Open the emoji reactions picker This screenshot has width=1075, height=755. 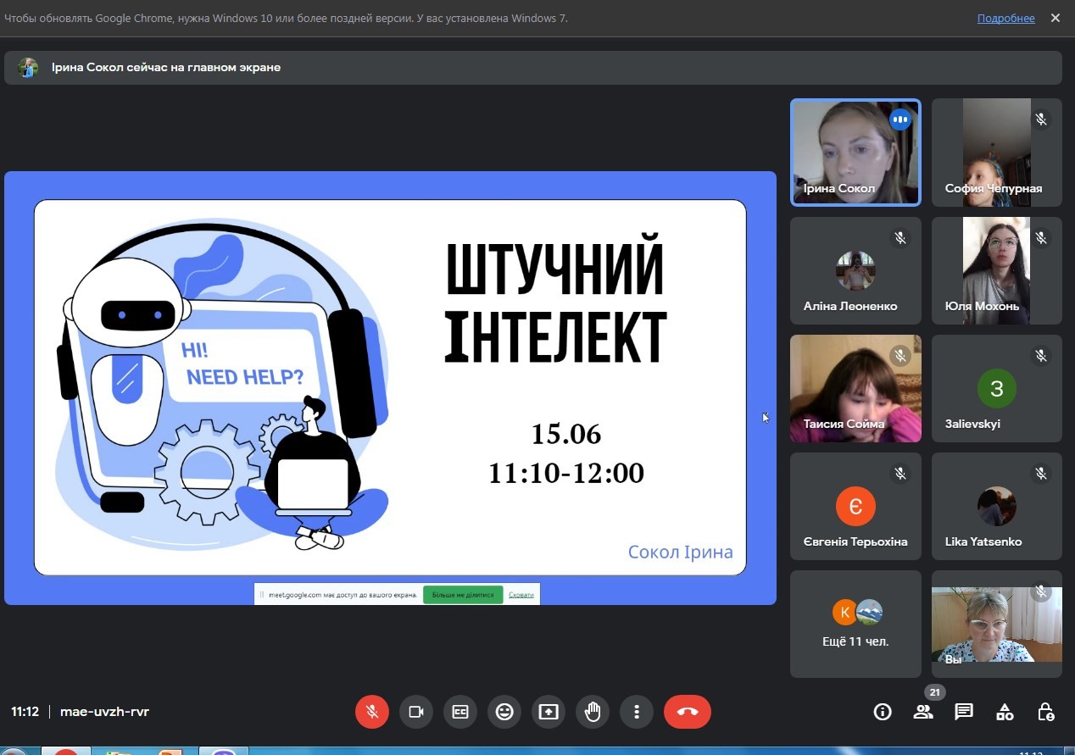[504, 712]
